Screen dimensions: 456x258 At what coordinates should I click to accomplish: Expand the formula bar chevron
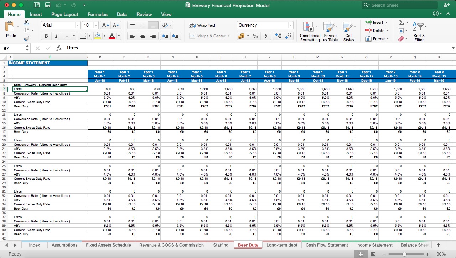pos(453,48)
